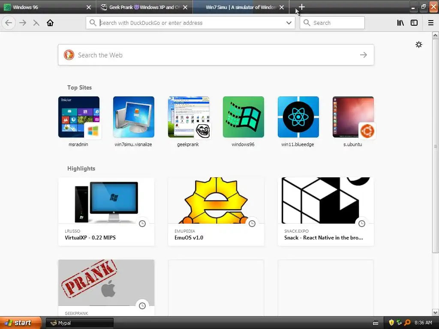Show the sidebars via toolbar icon
This screenshot has height=329, width=439.
pyautogui.click(x=414, y=23)
